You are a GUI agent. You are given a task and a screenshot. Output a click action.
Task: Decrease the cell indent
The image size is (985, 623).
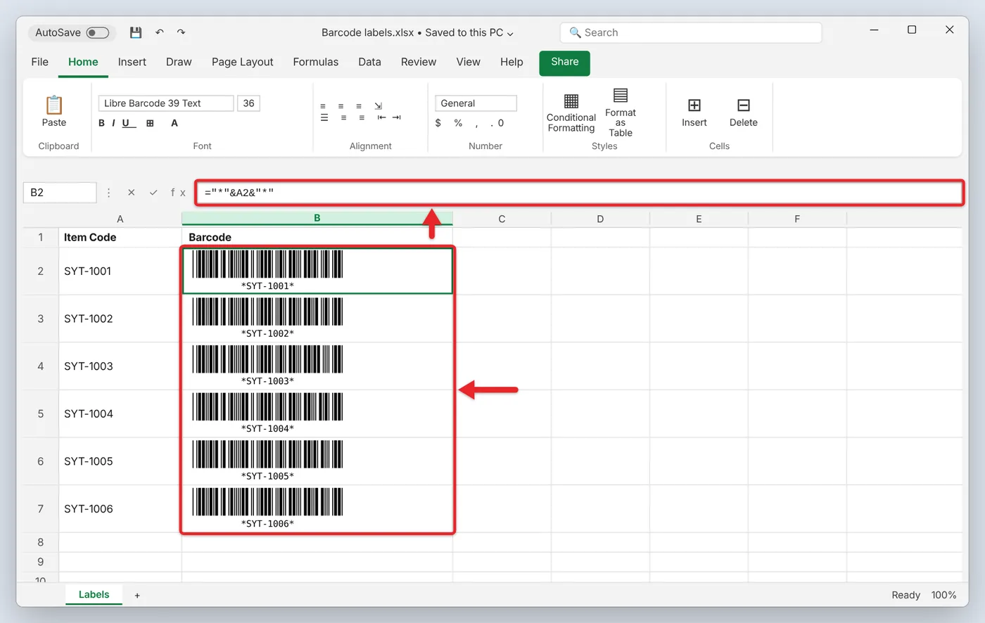point(381,117)
